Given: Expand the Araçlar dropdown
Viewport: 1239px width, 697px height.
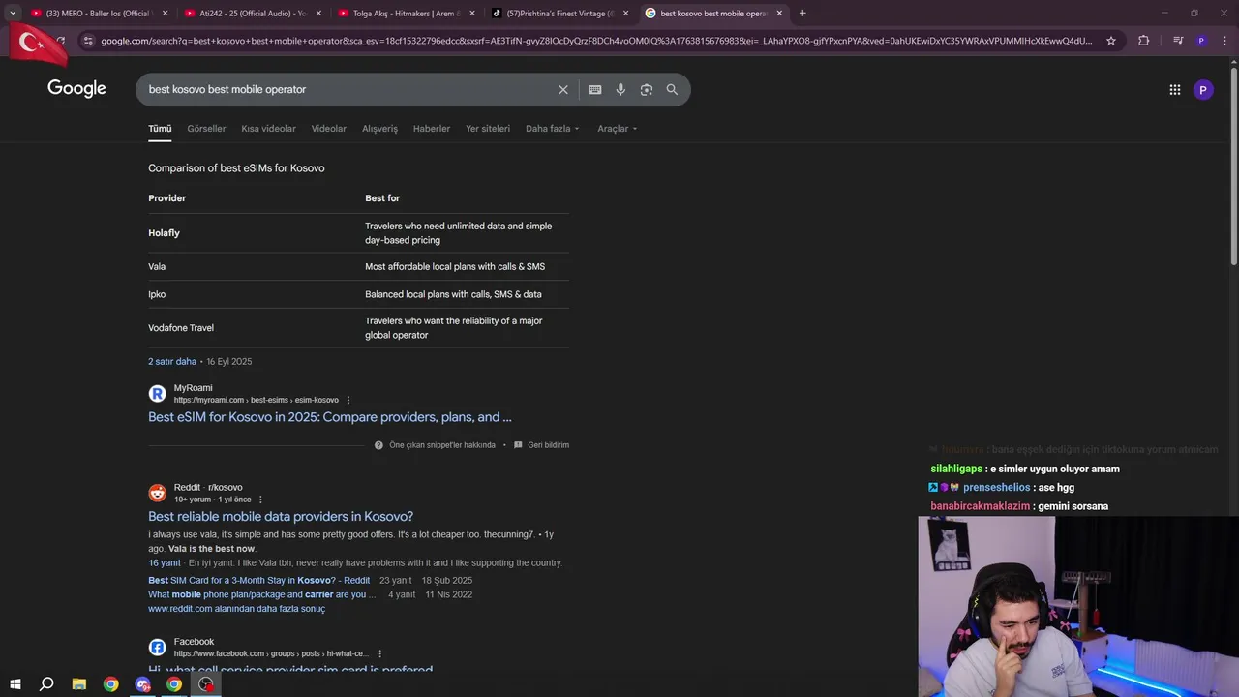Looking at the screenshot, I should (x=618, y=129).
